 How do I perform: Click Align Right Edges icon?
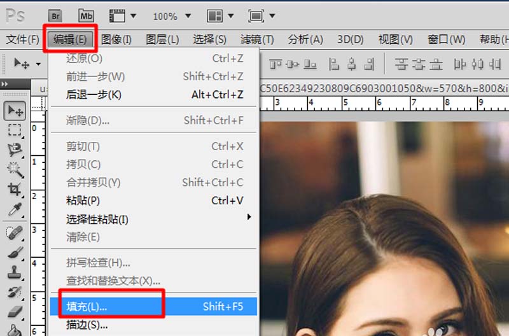click(x=369, y=64)
